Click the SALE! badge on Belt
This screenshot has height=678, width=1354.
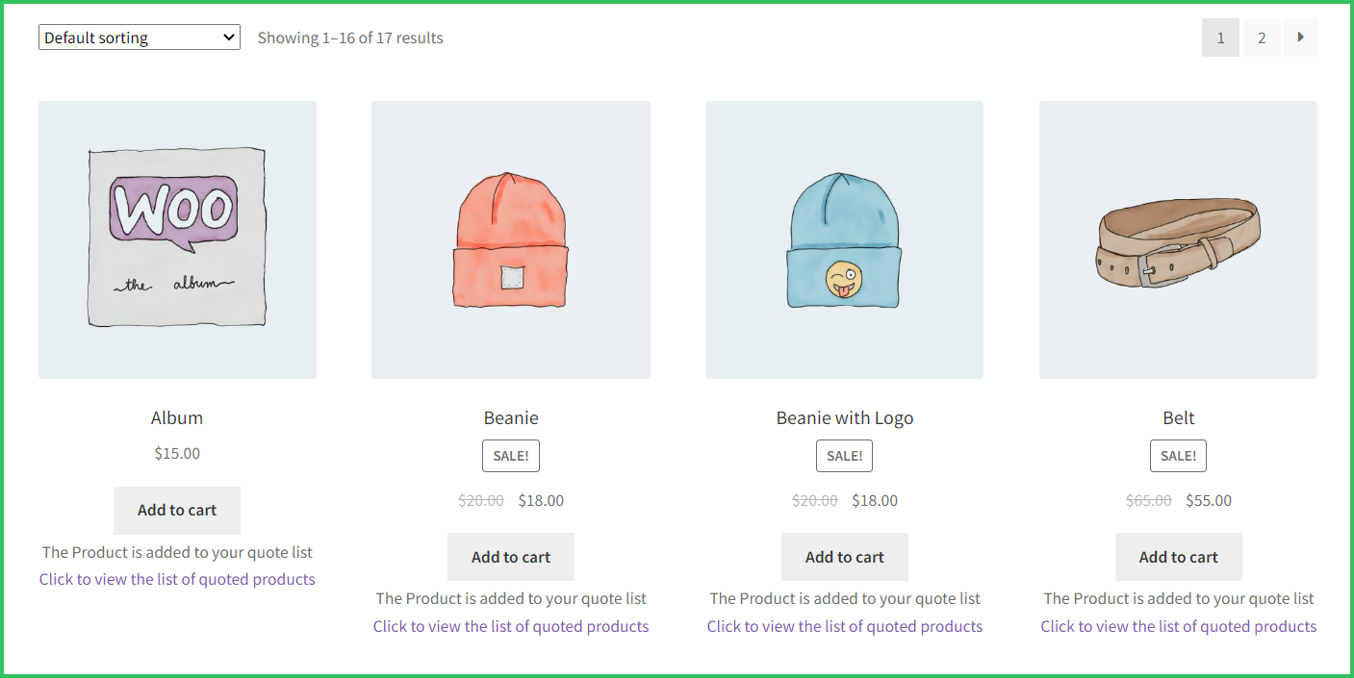1178,456
